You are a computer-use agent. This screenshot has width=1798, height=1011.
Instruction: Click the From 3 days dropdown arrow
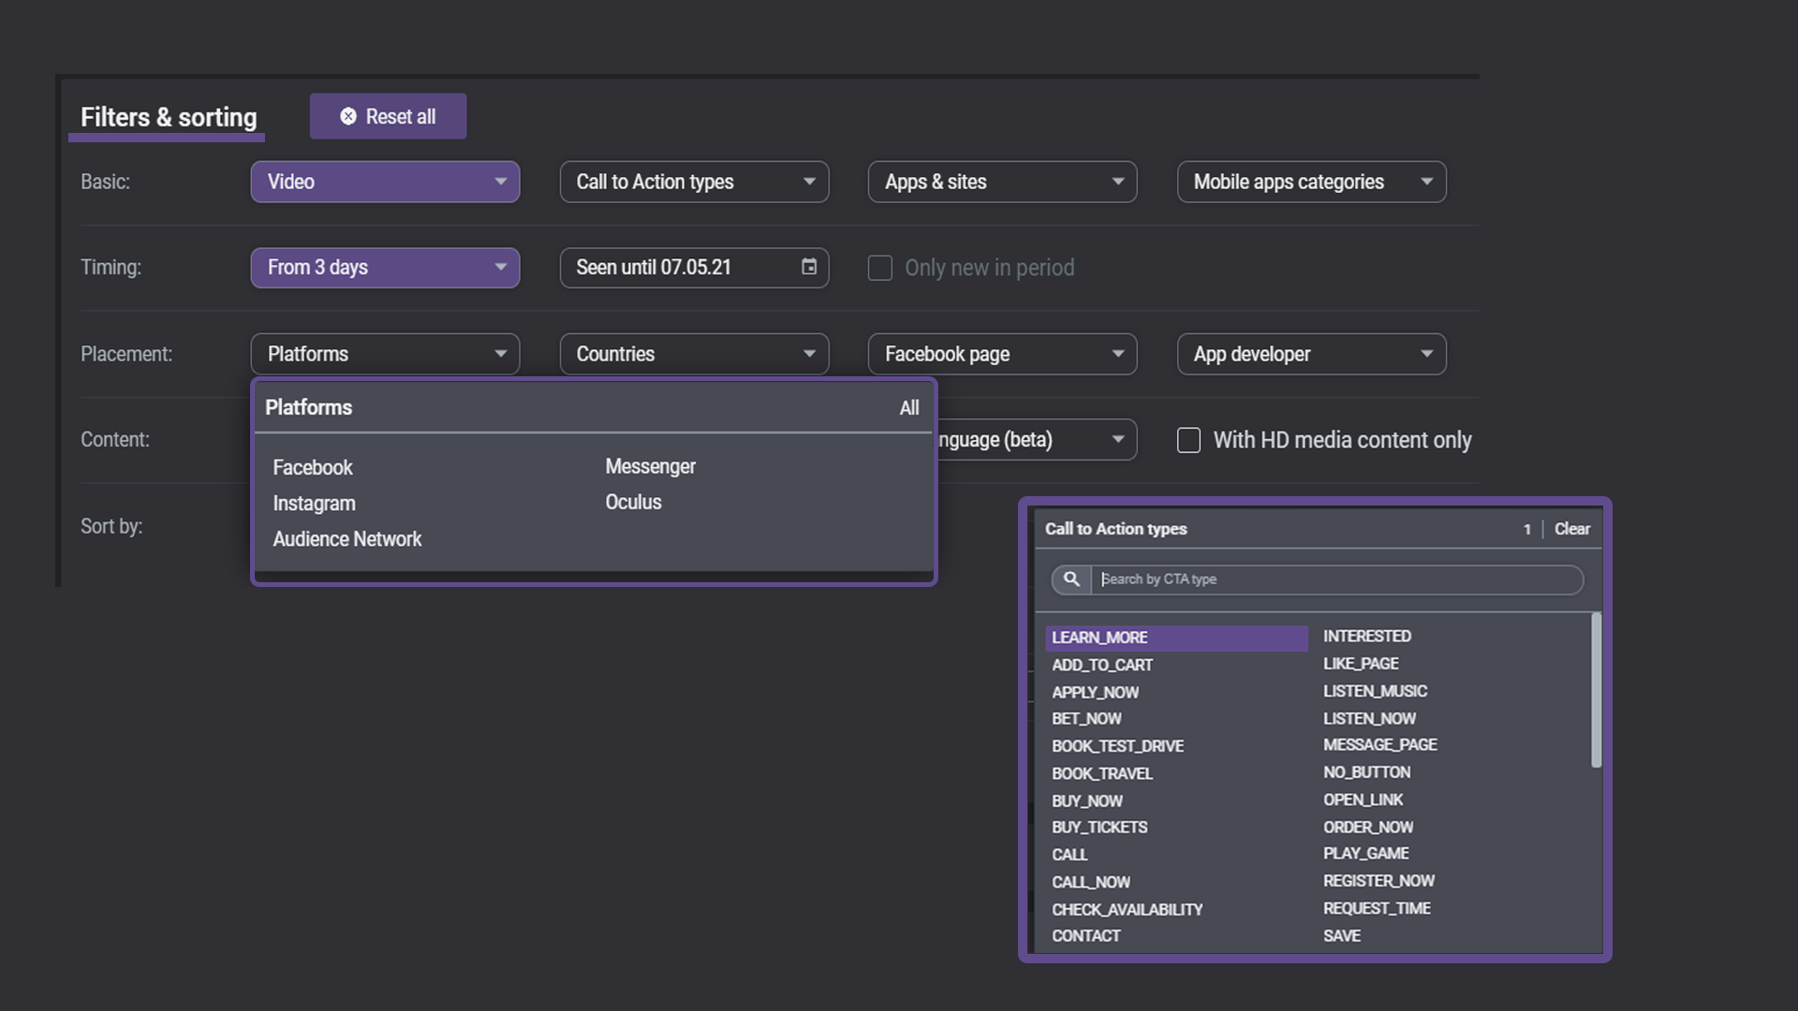click(x=500, y=268)
